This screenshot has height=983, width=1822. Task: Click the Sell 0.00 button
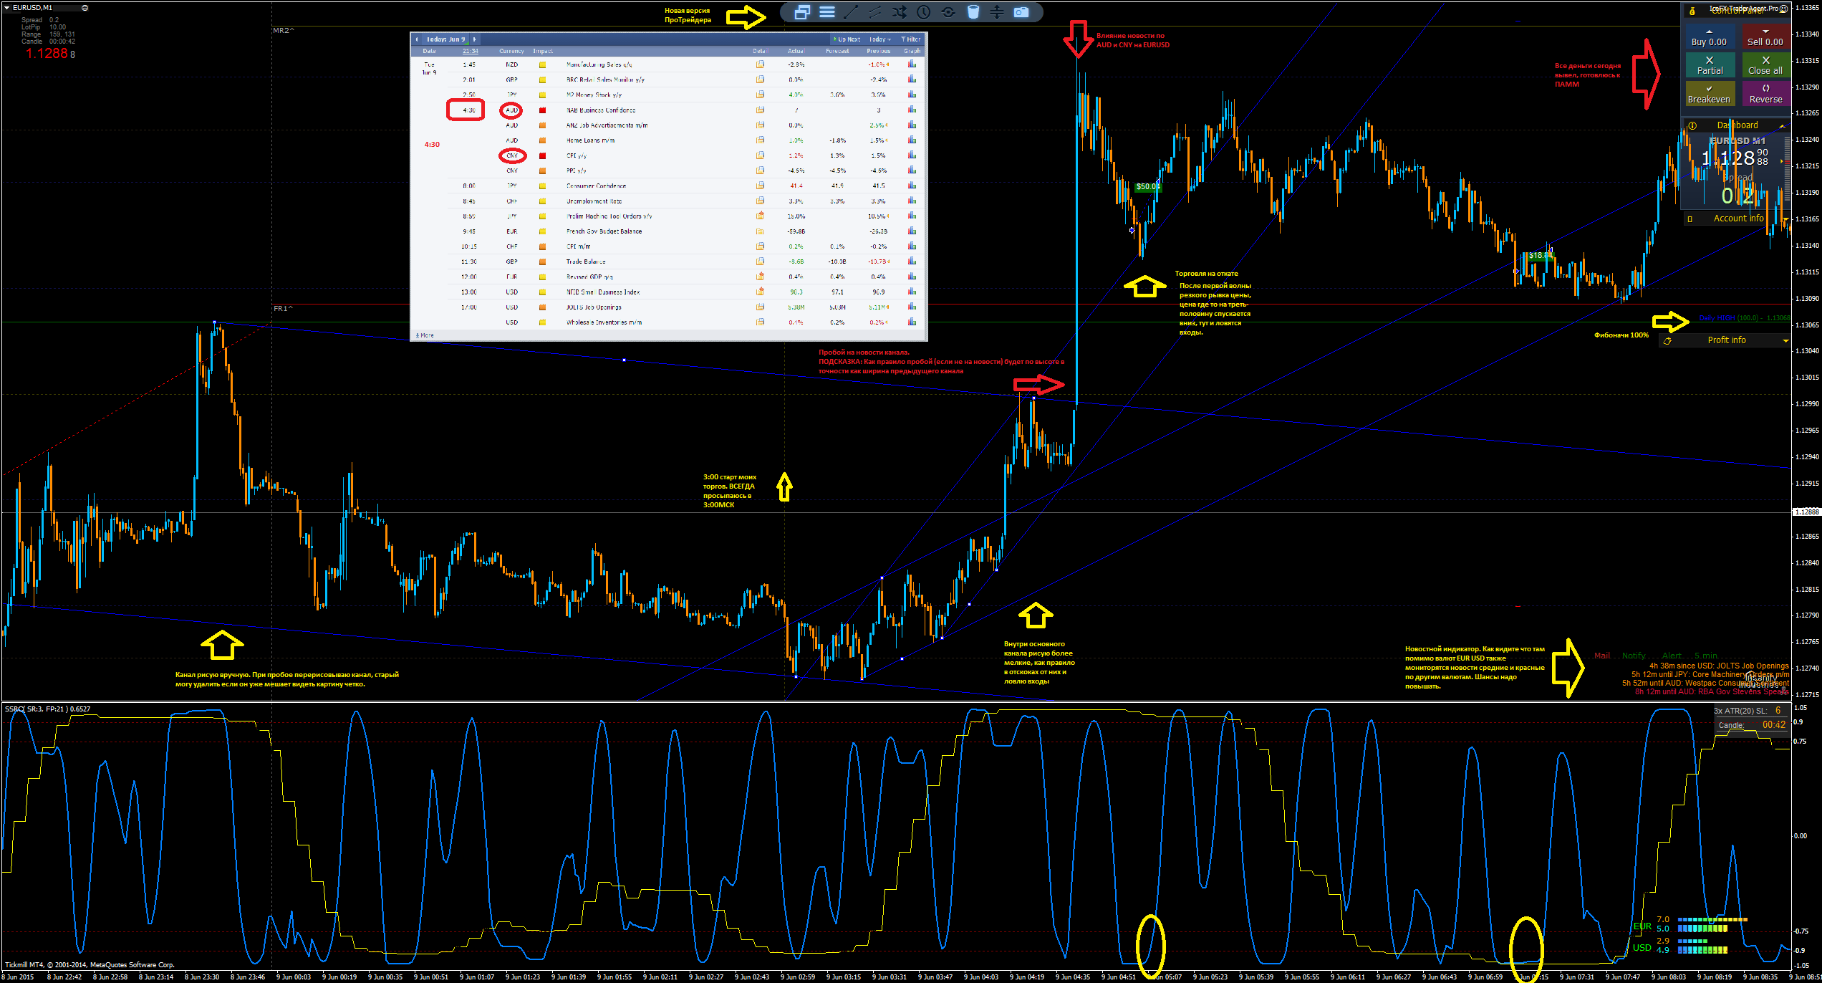[1765, 37]
